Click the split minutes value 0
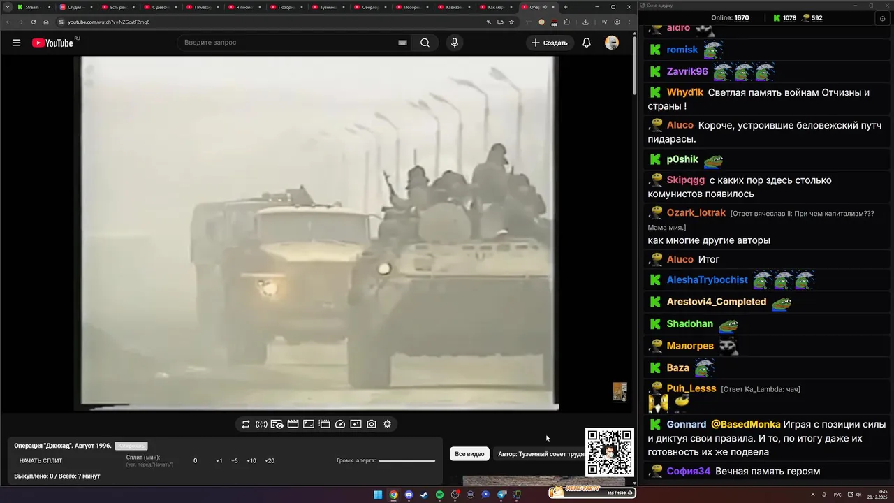 (196, 461)
